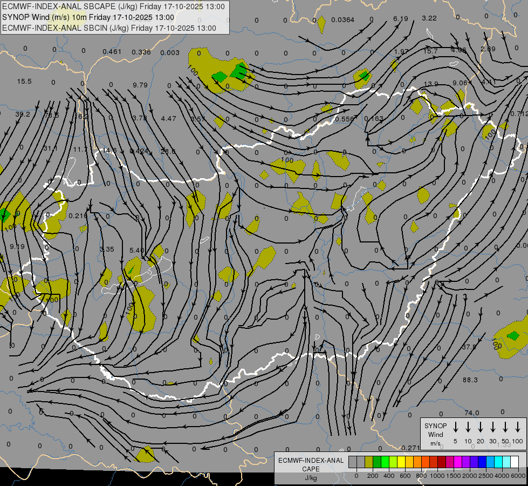
Task: Click the 20 m/s wind arrow in legend
Action: (x=481, y=427)
